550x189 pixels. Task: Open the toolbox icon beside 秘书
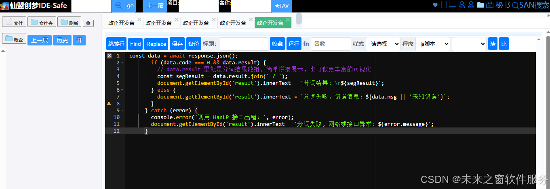(490, 5)
